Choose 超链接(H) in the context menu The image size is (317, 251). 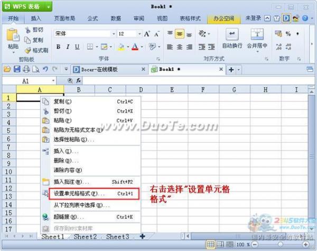(90, 217)
